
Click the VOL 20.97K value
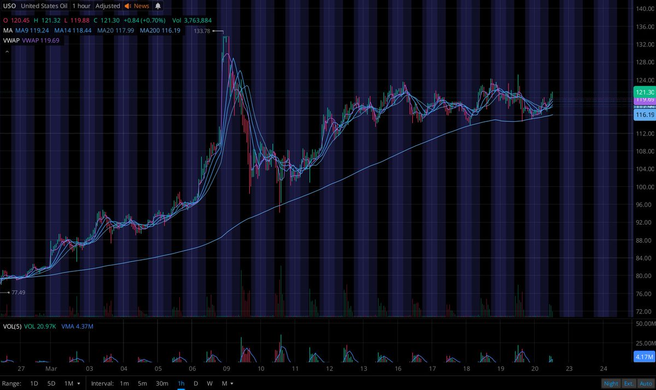39,326
